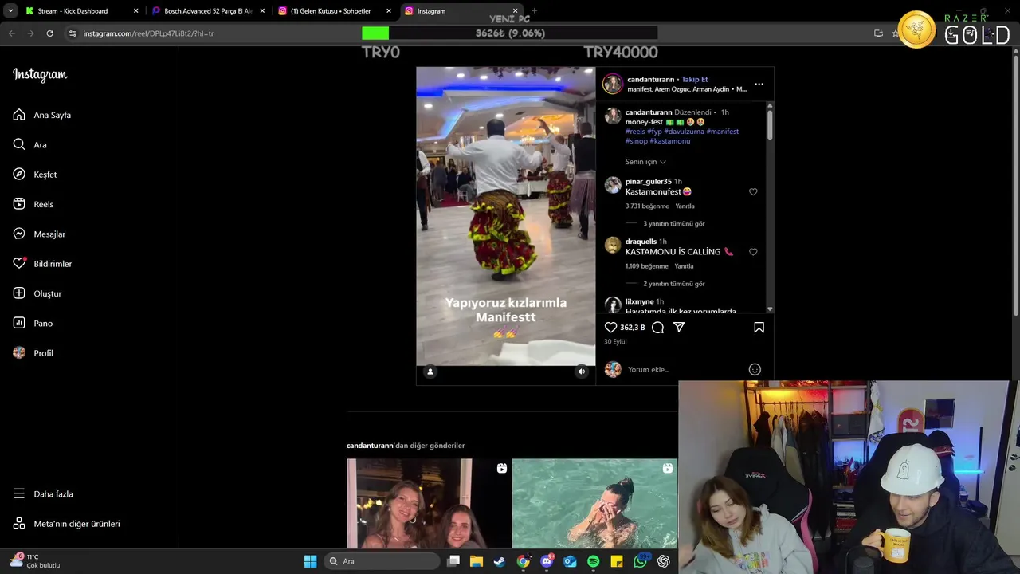The image size is (1020, 574).
Task: Open comment icon under reel
Action: 657,327
